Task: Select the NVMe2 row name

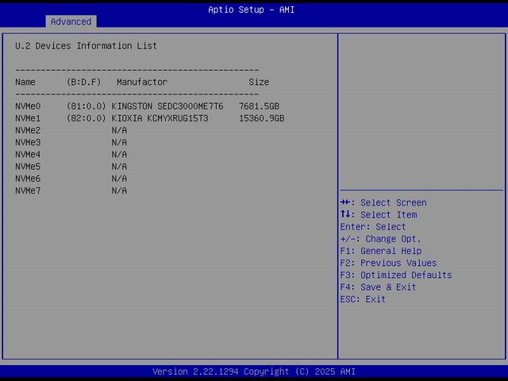Action: pyautogui.click(x=28, y=130)
